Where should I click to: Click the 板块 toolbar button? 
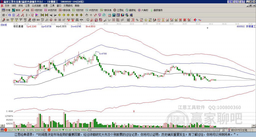point(16,10)
